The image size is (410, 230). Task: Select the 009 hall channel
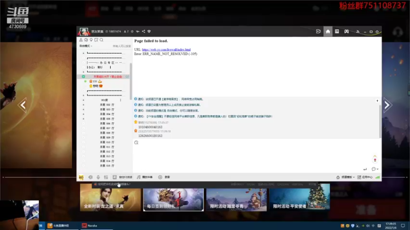107,137
